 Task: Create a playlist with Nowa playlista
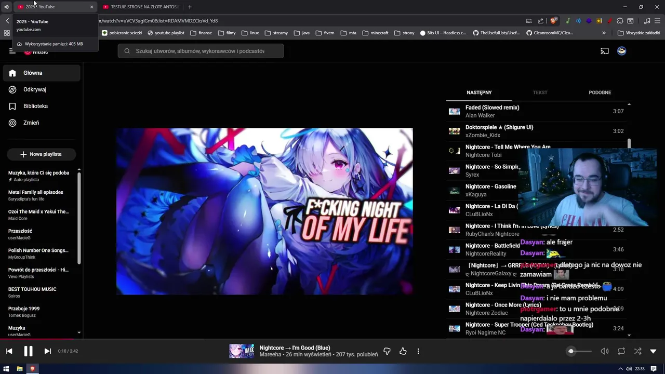(42, 154)
